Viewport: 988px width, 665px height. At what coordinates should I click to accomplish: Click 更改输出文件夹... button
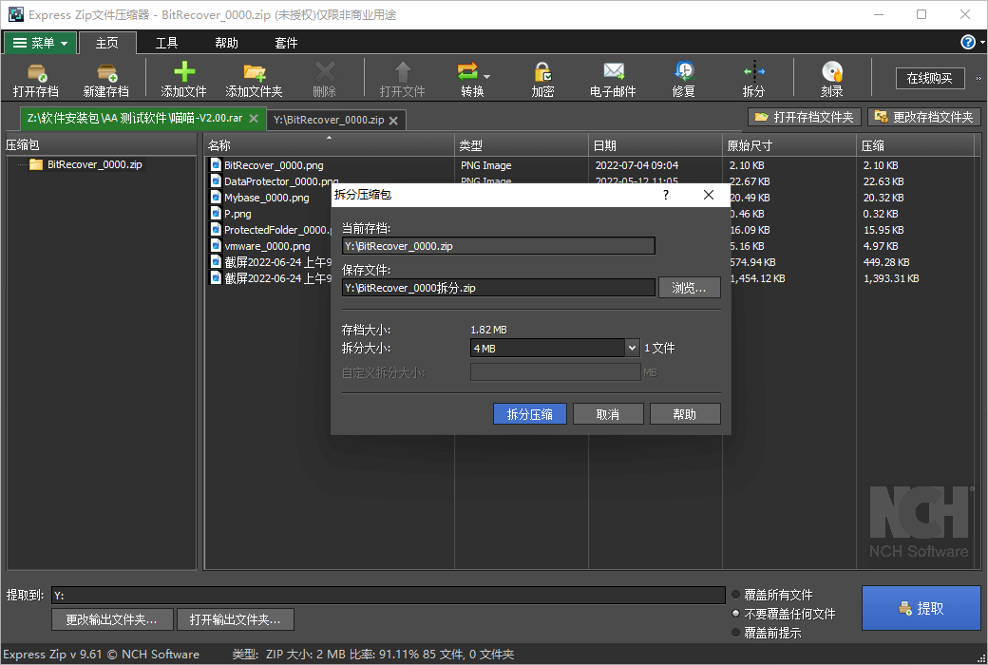[112, 619]
